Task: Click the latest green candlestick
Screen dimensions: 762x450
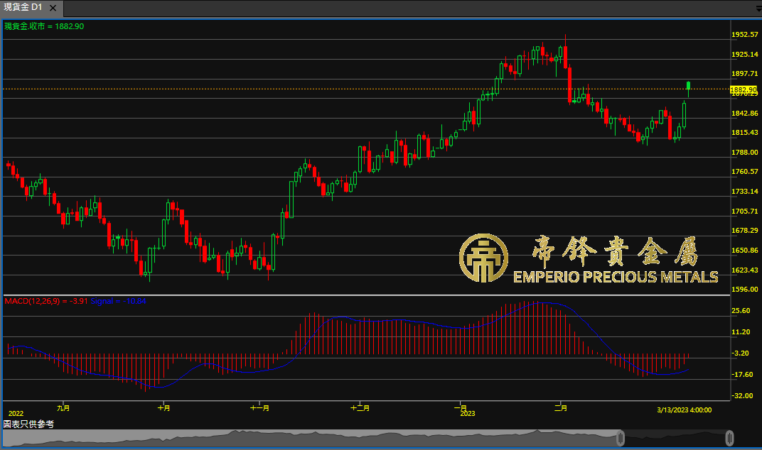Action: point(688,87)
